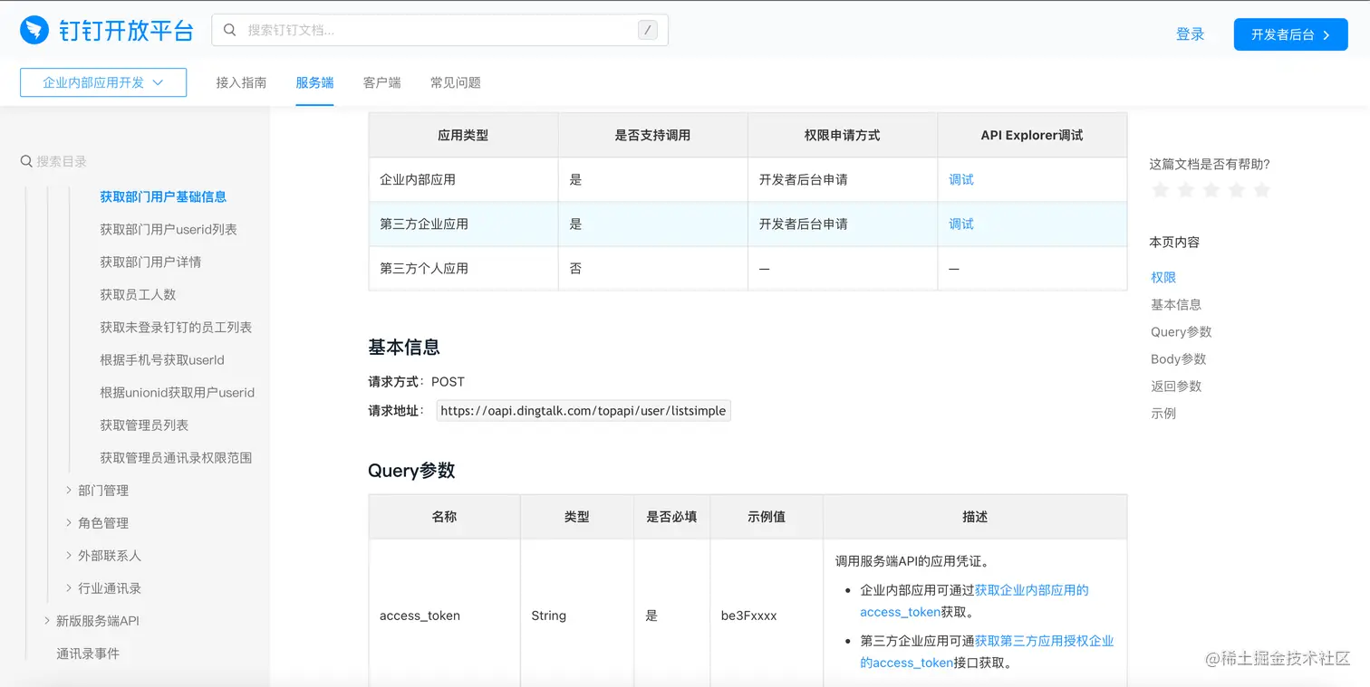Select 获取员工人数 in sidebar
Screen dimensions: 1370x687
[138, 294]
